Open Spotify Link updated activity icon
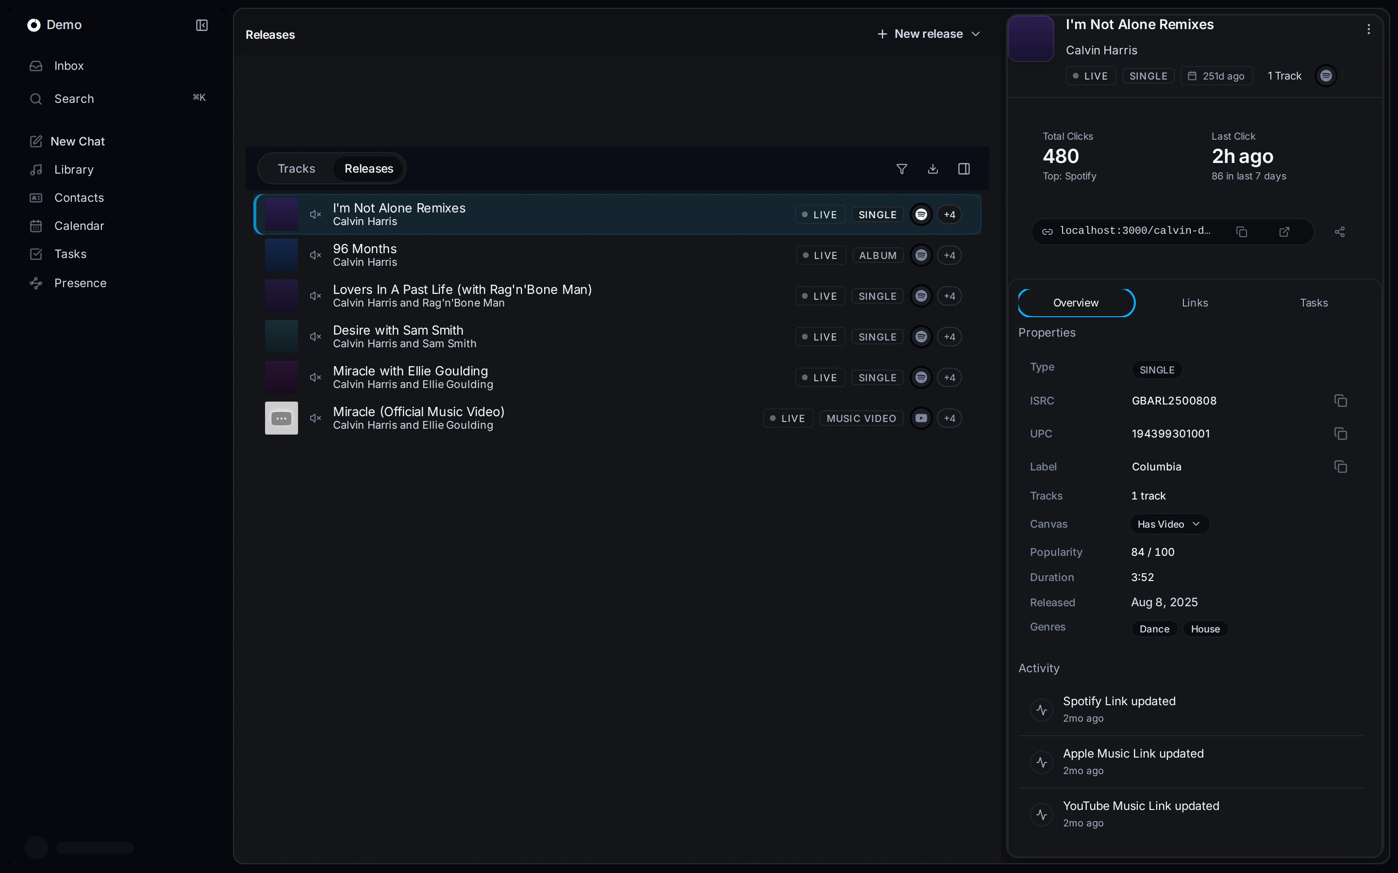The width and height of the screenshot is (1398, 873). pyautogui.click(x=1042, y=710)
